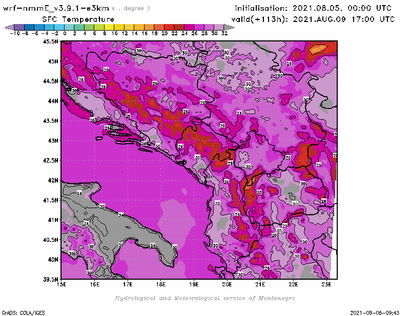Pick the magenta swatch between 26 and 28
The image size is (410, 316).
(x=199, y=27)
